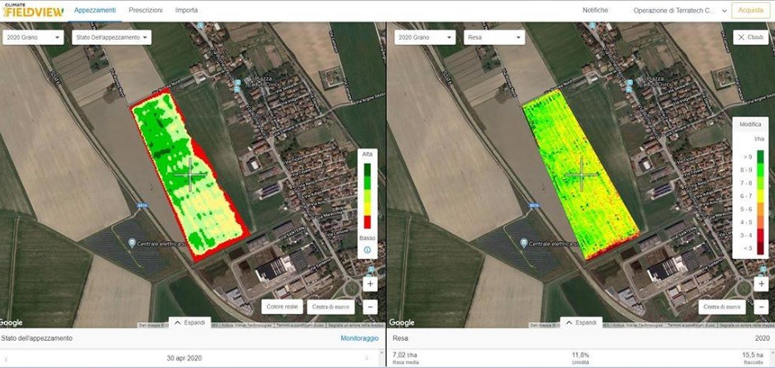This screenshot has height=368, width=775.
Task: Zoom out on the left map
Action: 370,307
